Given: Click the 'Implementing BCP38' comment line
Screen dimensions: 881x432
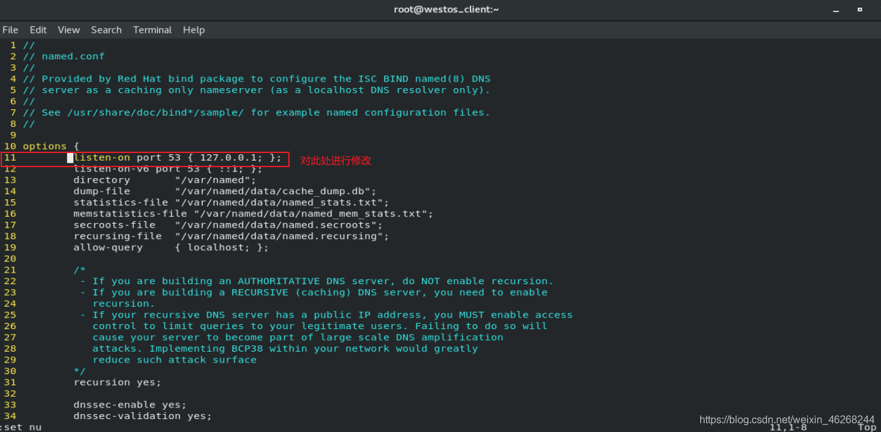Looking at the screenshot, I should (x=285, y=348).
